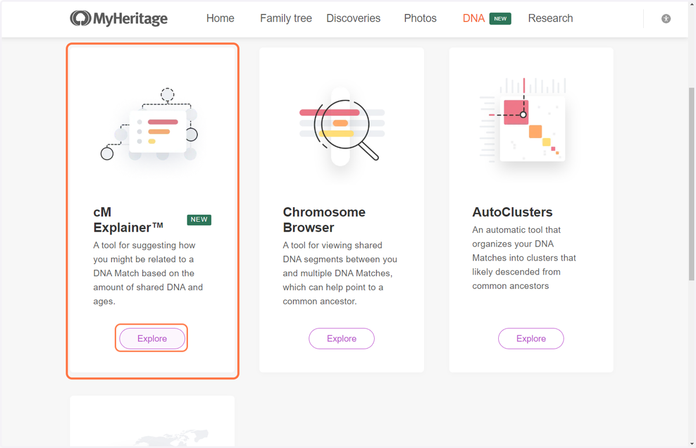
Task: Go to the Home menu
Action: coord(220,19)
